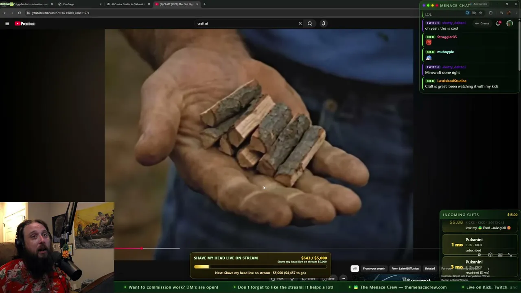Click Struggler85 username in chat
Image resolution: width=521 pixels, height=293 pixels.
pos(447,37)
